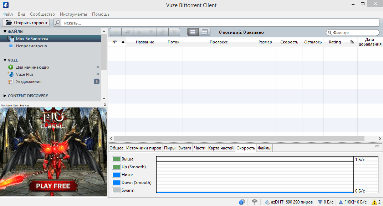Click the info icon in status bar
The width and height of the screenshot is (383, 206).
241,202
